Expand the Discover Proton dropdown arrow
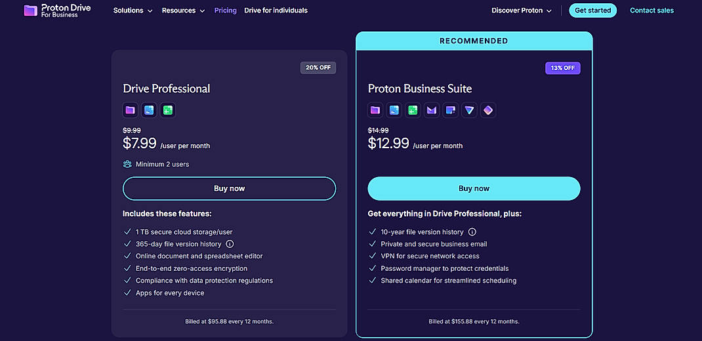 pos(549,10)
